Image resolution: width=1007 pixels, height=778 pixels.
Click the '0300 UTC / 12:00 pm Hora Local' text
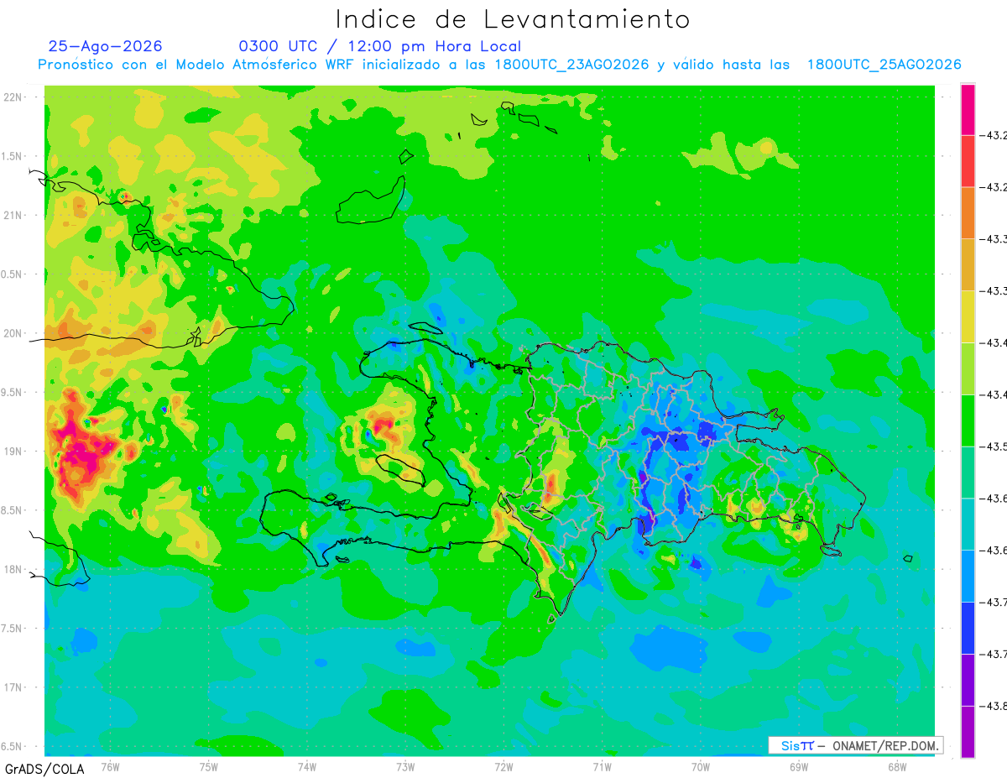(379, 46)
